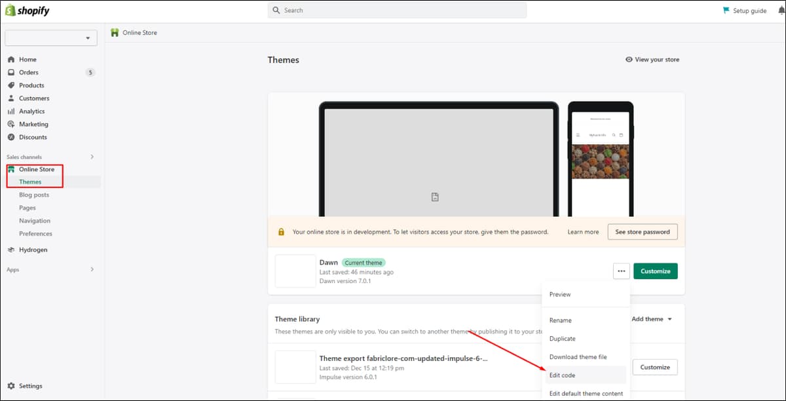Image resolution: width=786 pixels, height=401 pixels.
Task: Open Navigation in the sidebar
Action: click(x=35, y=221)
